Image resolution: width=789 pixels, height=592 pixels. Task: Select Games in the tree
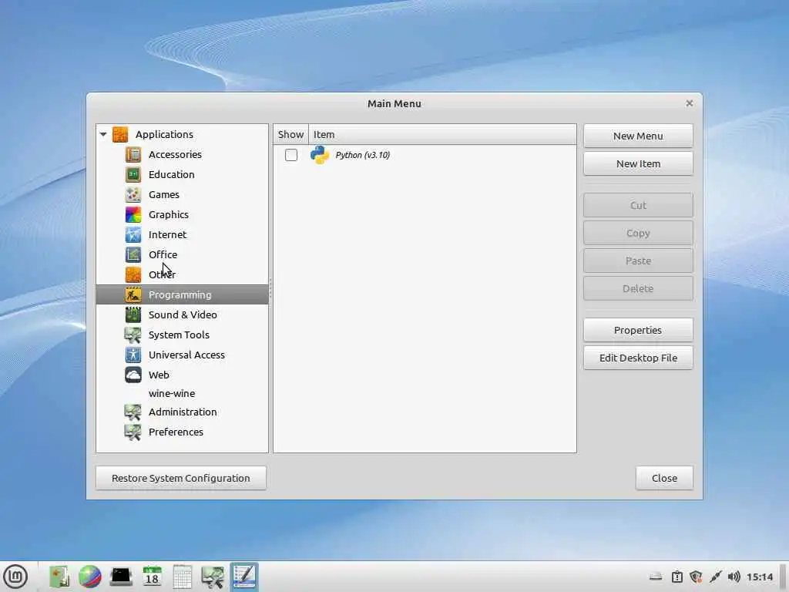[x=163, y=194]
